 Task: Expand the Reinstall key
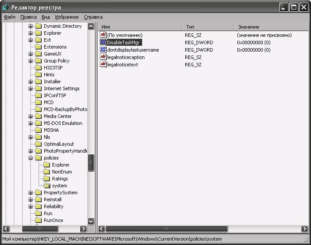click(x=30, y=199)
